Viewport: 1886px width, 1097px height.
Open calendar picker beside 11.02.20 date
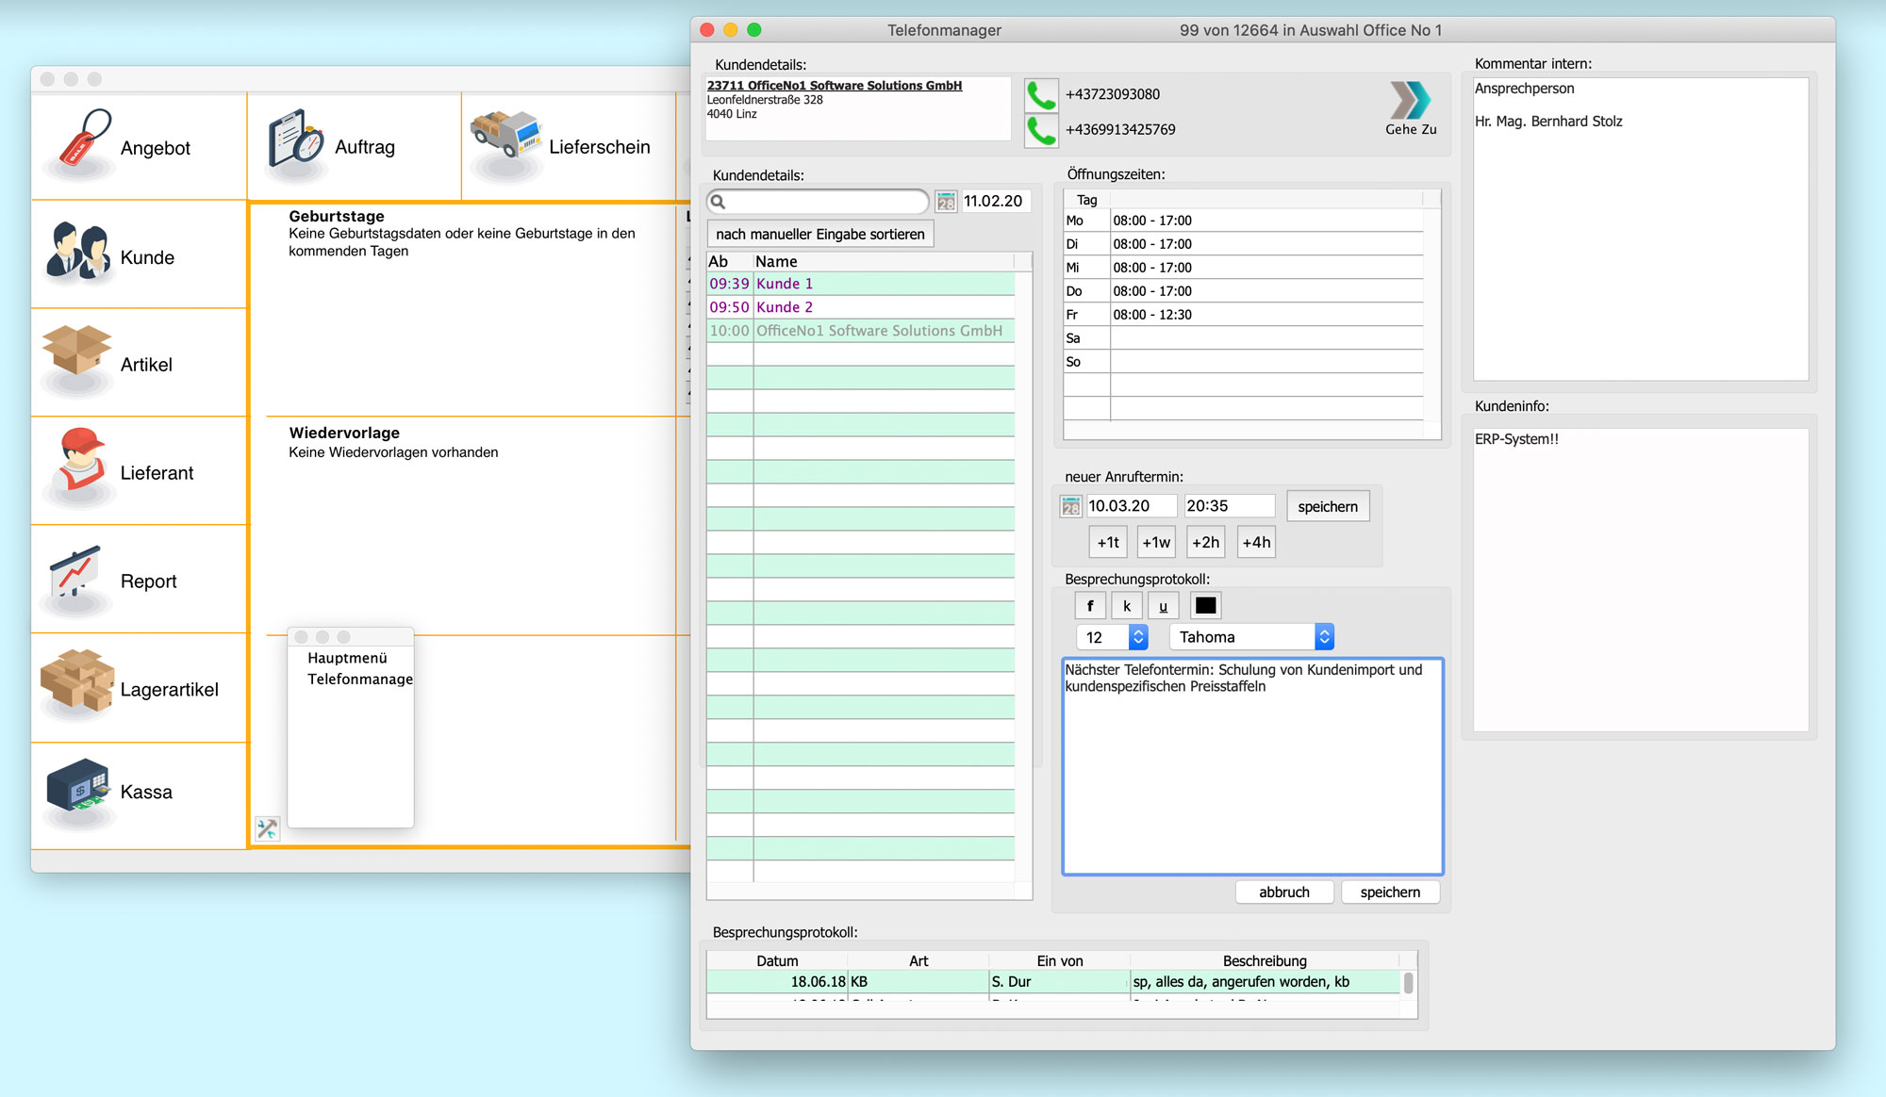pos(946,202)
